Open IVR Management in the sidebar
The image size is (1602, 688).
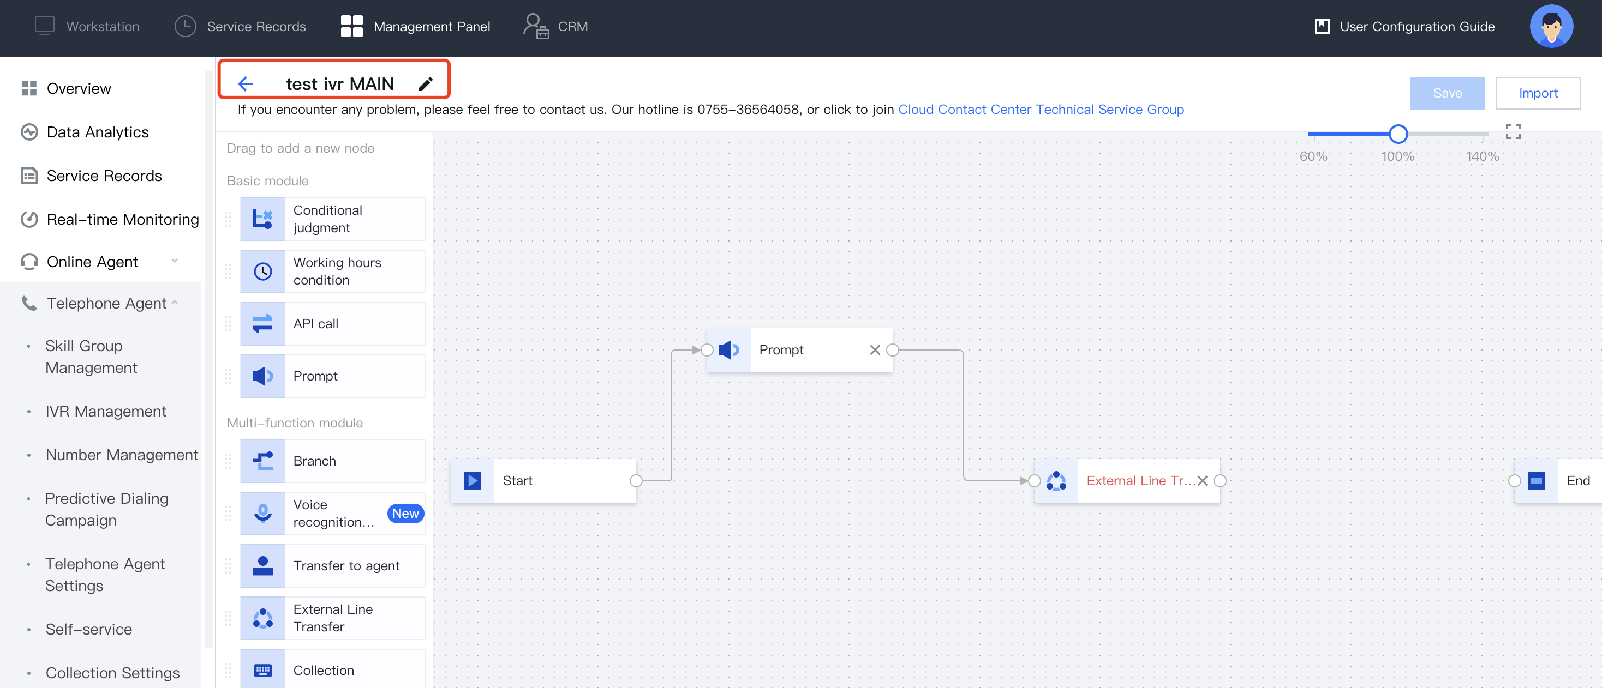(106, 411)
